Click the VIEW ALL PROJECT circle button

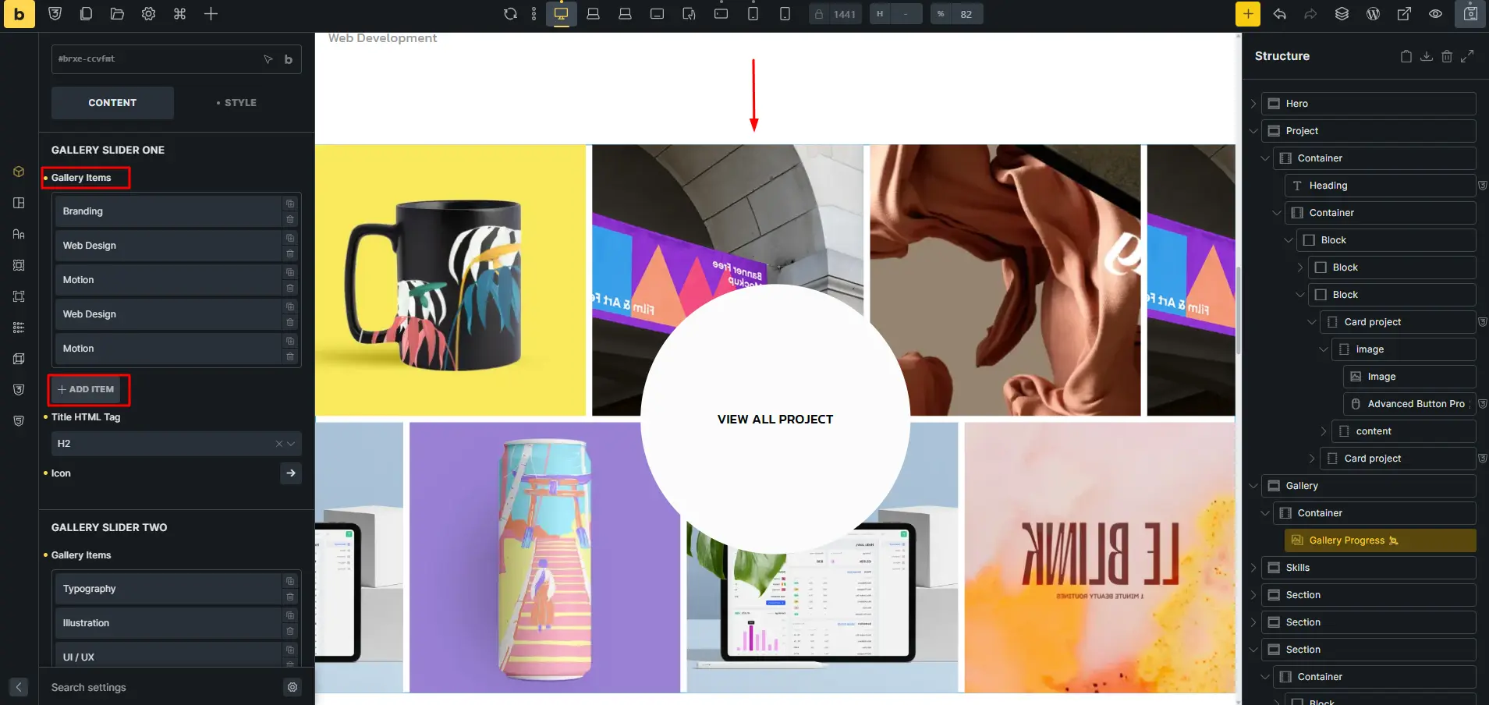[775, 420]
